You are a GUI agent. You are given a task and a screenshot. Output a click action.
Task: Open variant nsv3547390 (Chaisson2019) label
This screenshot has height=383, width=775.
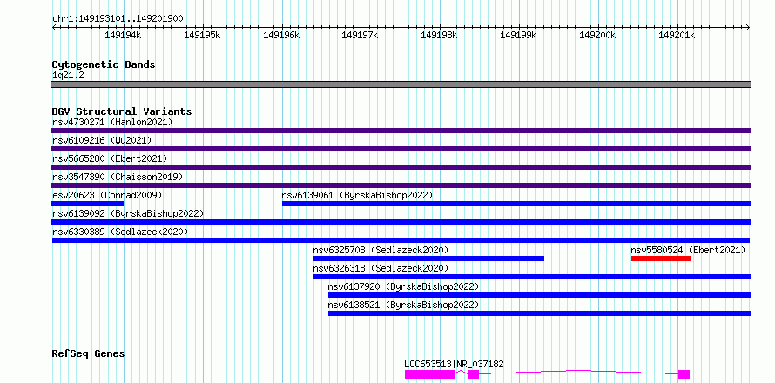coord(118,177)
